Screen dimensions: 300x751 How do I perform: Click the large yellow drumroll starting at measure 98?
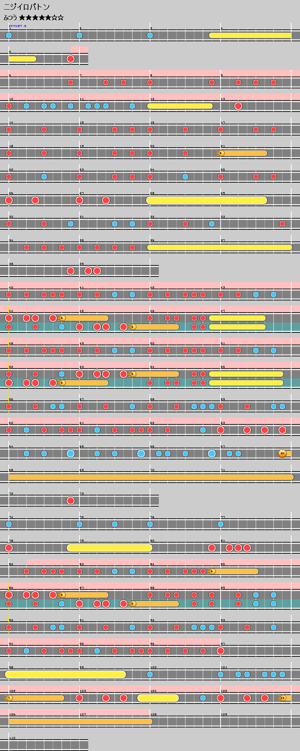pos(65,674)
